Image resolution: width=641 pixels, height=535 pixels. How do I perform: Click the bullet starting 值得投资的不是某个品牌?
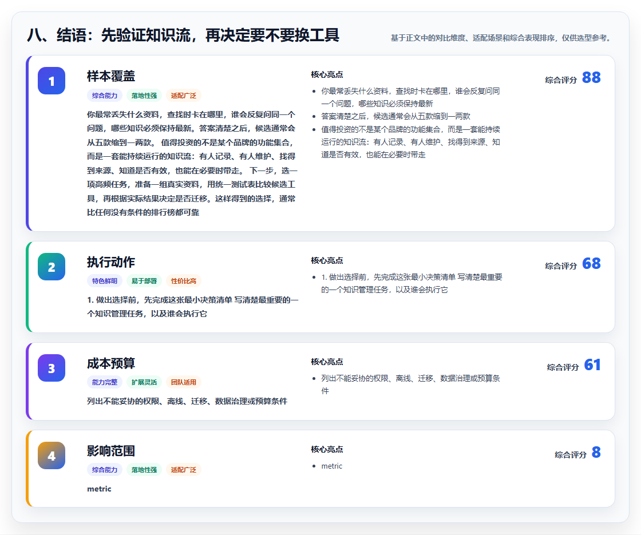pyautogui.click(x=410, y=142)
